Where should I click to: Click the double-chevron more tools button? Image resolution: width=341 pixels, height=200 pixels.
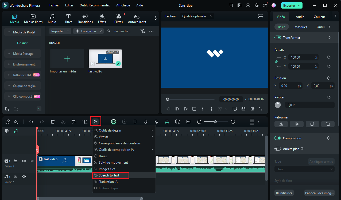click(96, 122)
